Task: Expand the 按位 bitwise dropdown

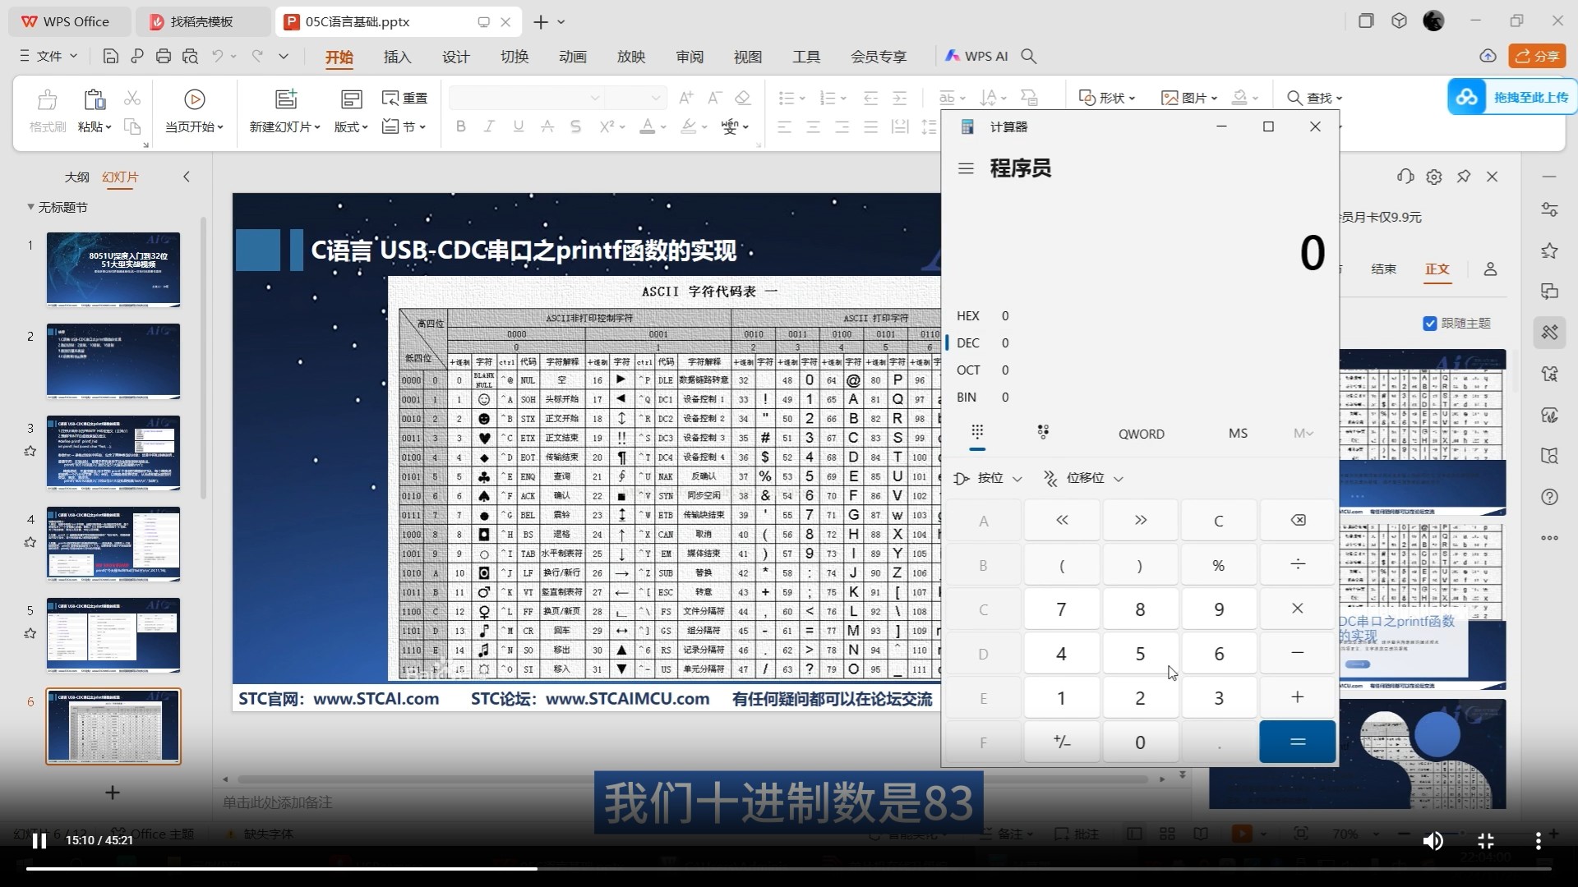Action: 989,478
